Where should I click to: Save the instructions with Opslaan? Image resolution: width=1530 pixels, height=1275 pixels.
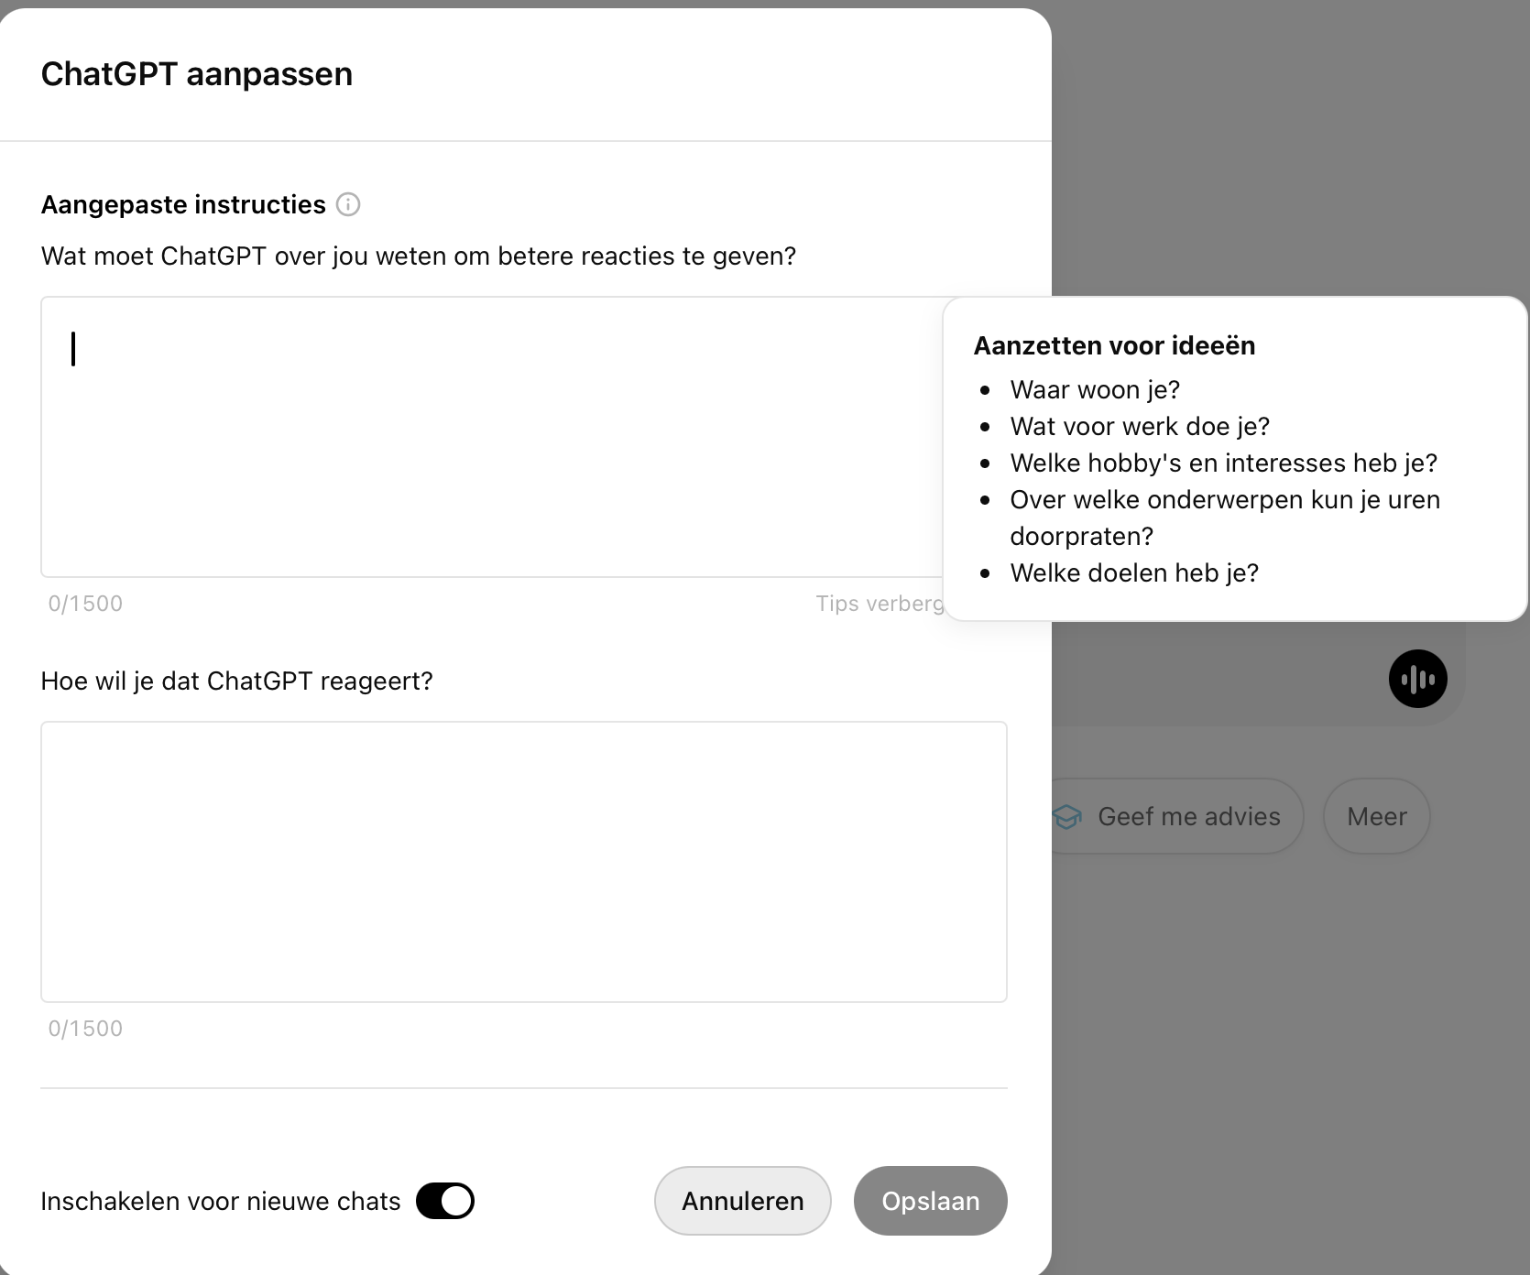[931, 1201]
